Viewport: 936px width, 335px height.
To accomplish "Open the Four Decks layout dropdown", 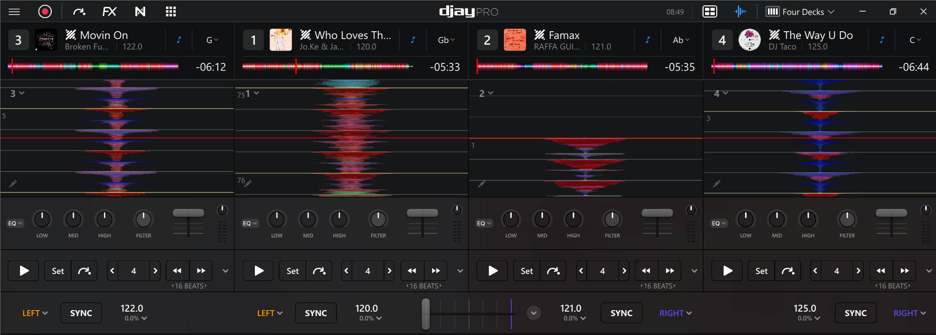I will [801, 12].
